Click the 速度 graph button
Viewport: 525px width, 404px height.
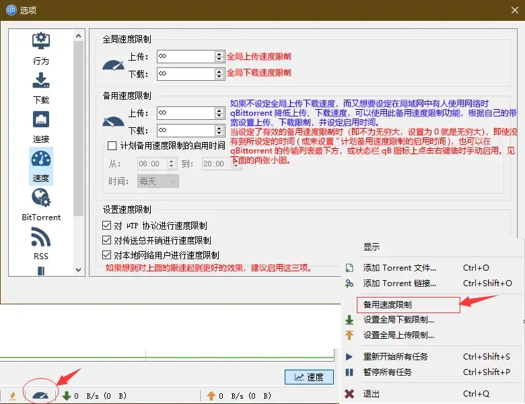pos(309,377)
